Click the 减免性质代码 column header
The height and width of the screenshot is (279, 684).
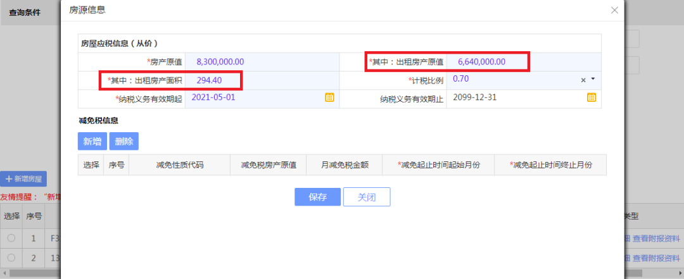point(179,165)
